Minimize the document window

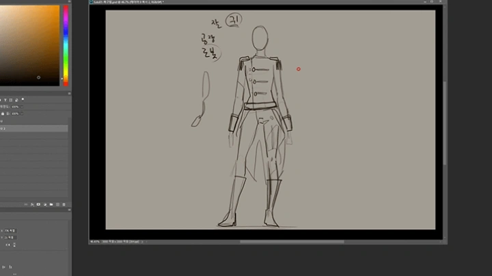(x=425, y=1)
